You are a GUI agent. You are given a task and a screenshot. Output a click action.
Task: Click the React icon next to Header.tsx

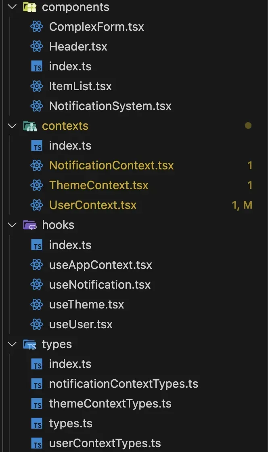(37, 47)
